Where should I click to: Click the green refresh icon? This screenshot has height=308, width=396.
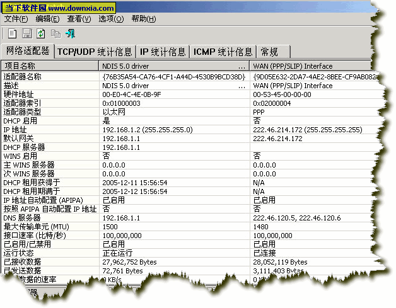[41, 33]
